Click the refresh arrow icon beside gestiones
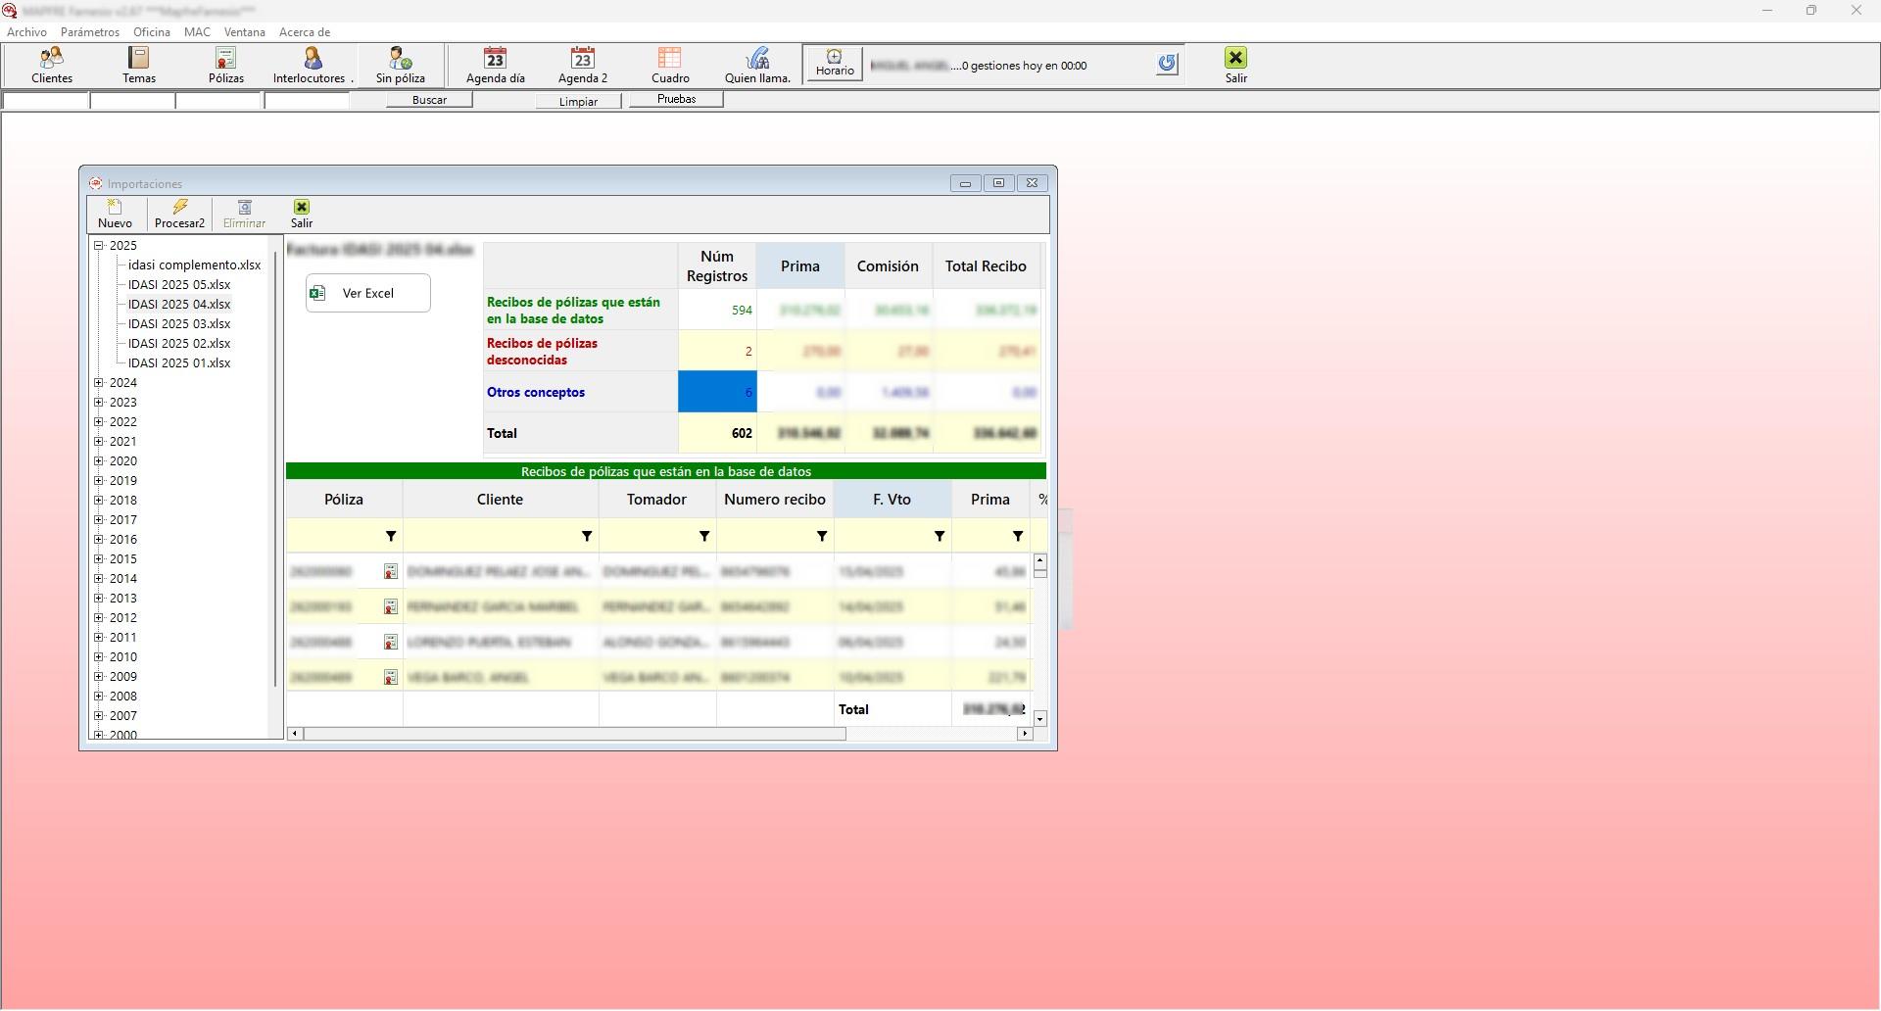The image size is (1881, 1011). click(x=1166, y=64)
